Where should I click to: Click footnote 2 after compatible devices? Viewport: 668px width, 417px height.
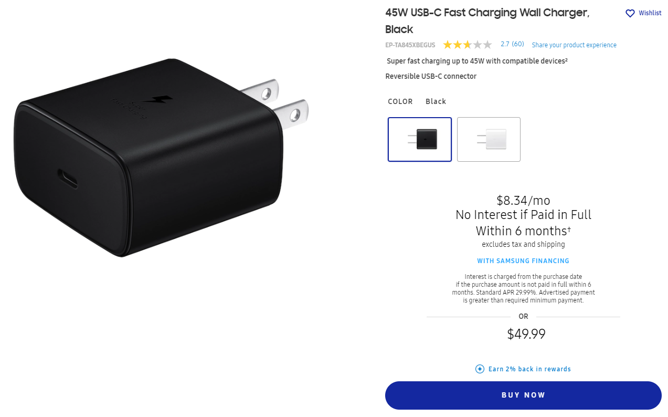click(x=566, y=60)
